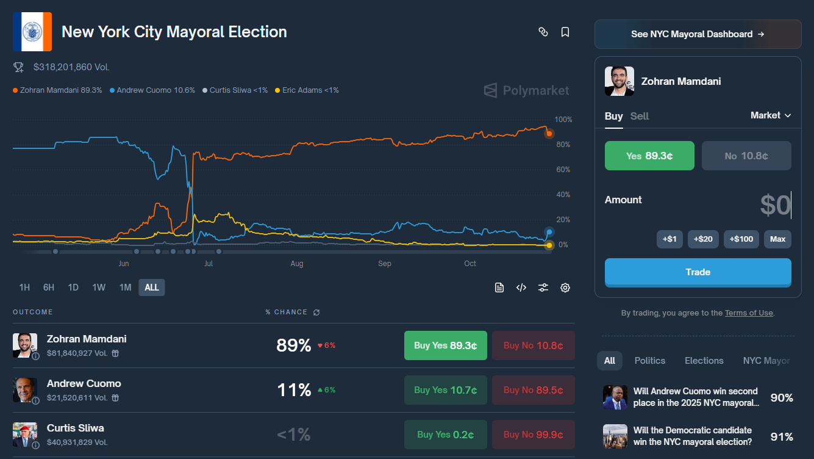The height and width of the screenshot is (459, 814).
Task: Expand the Market order type dropdown
Action: coord(770,115)
